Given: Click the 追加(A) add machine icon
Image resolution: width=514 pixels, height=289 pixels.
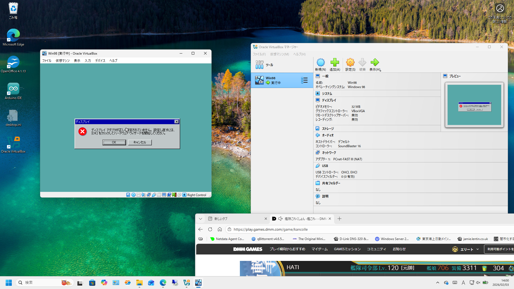Looking at the screenshot, I should [335, 63].
